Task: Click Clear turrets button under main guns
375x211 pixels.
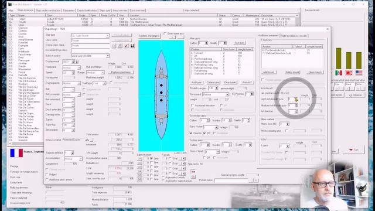Action: (x=230, y=83)
